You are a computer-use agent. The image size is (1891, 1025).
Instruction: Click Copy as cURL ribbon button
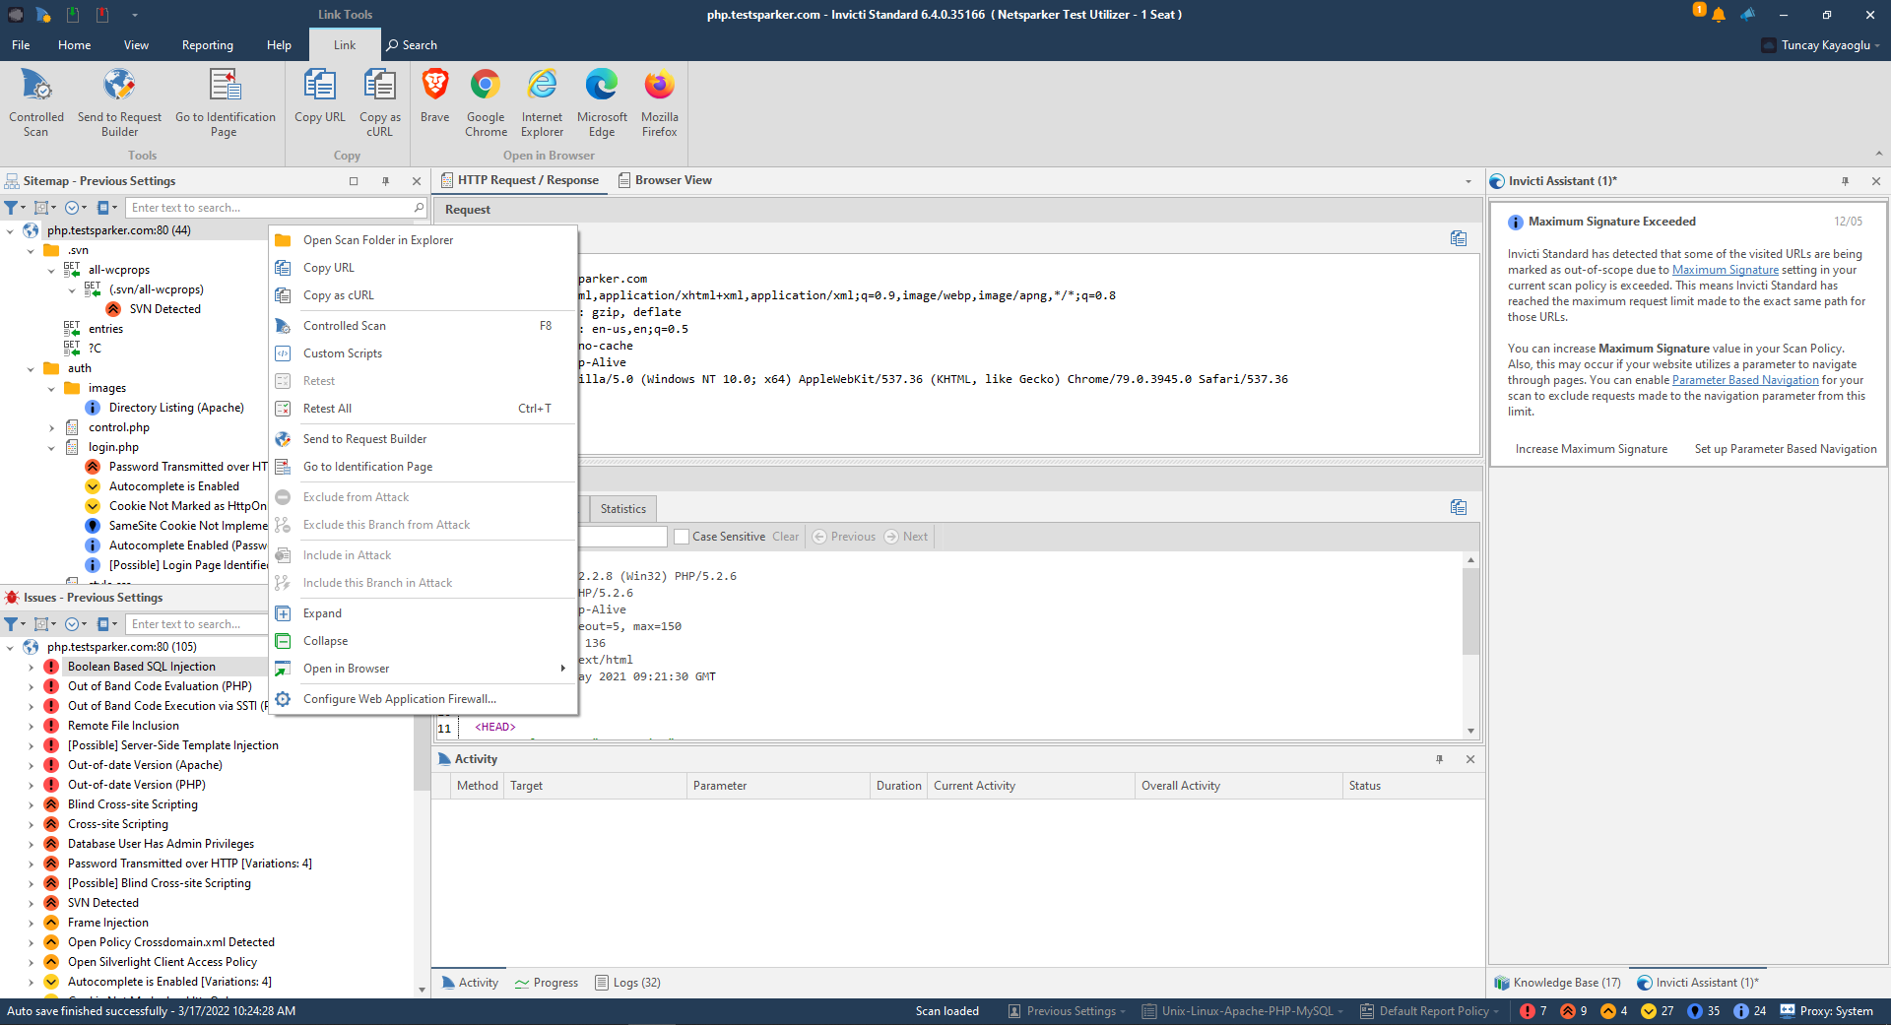pos(380,103)
